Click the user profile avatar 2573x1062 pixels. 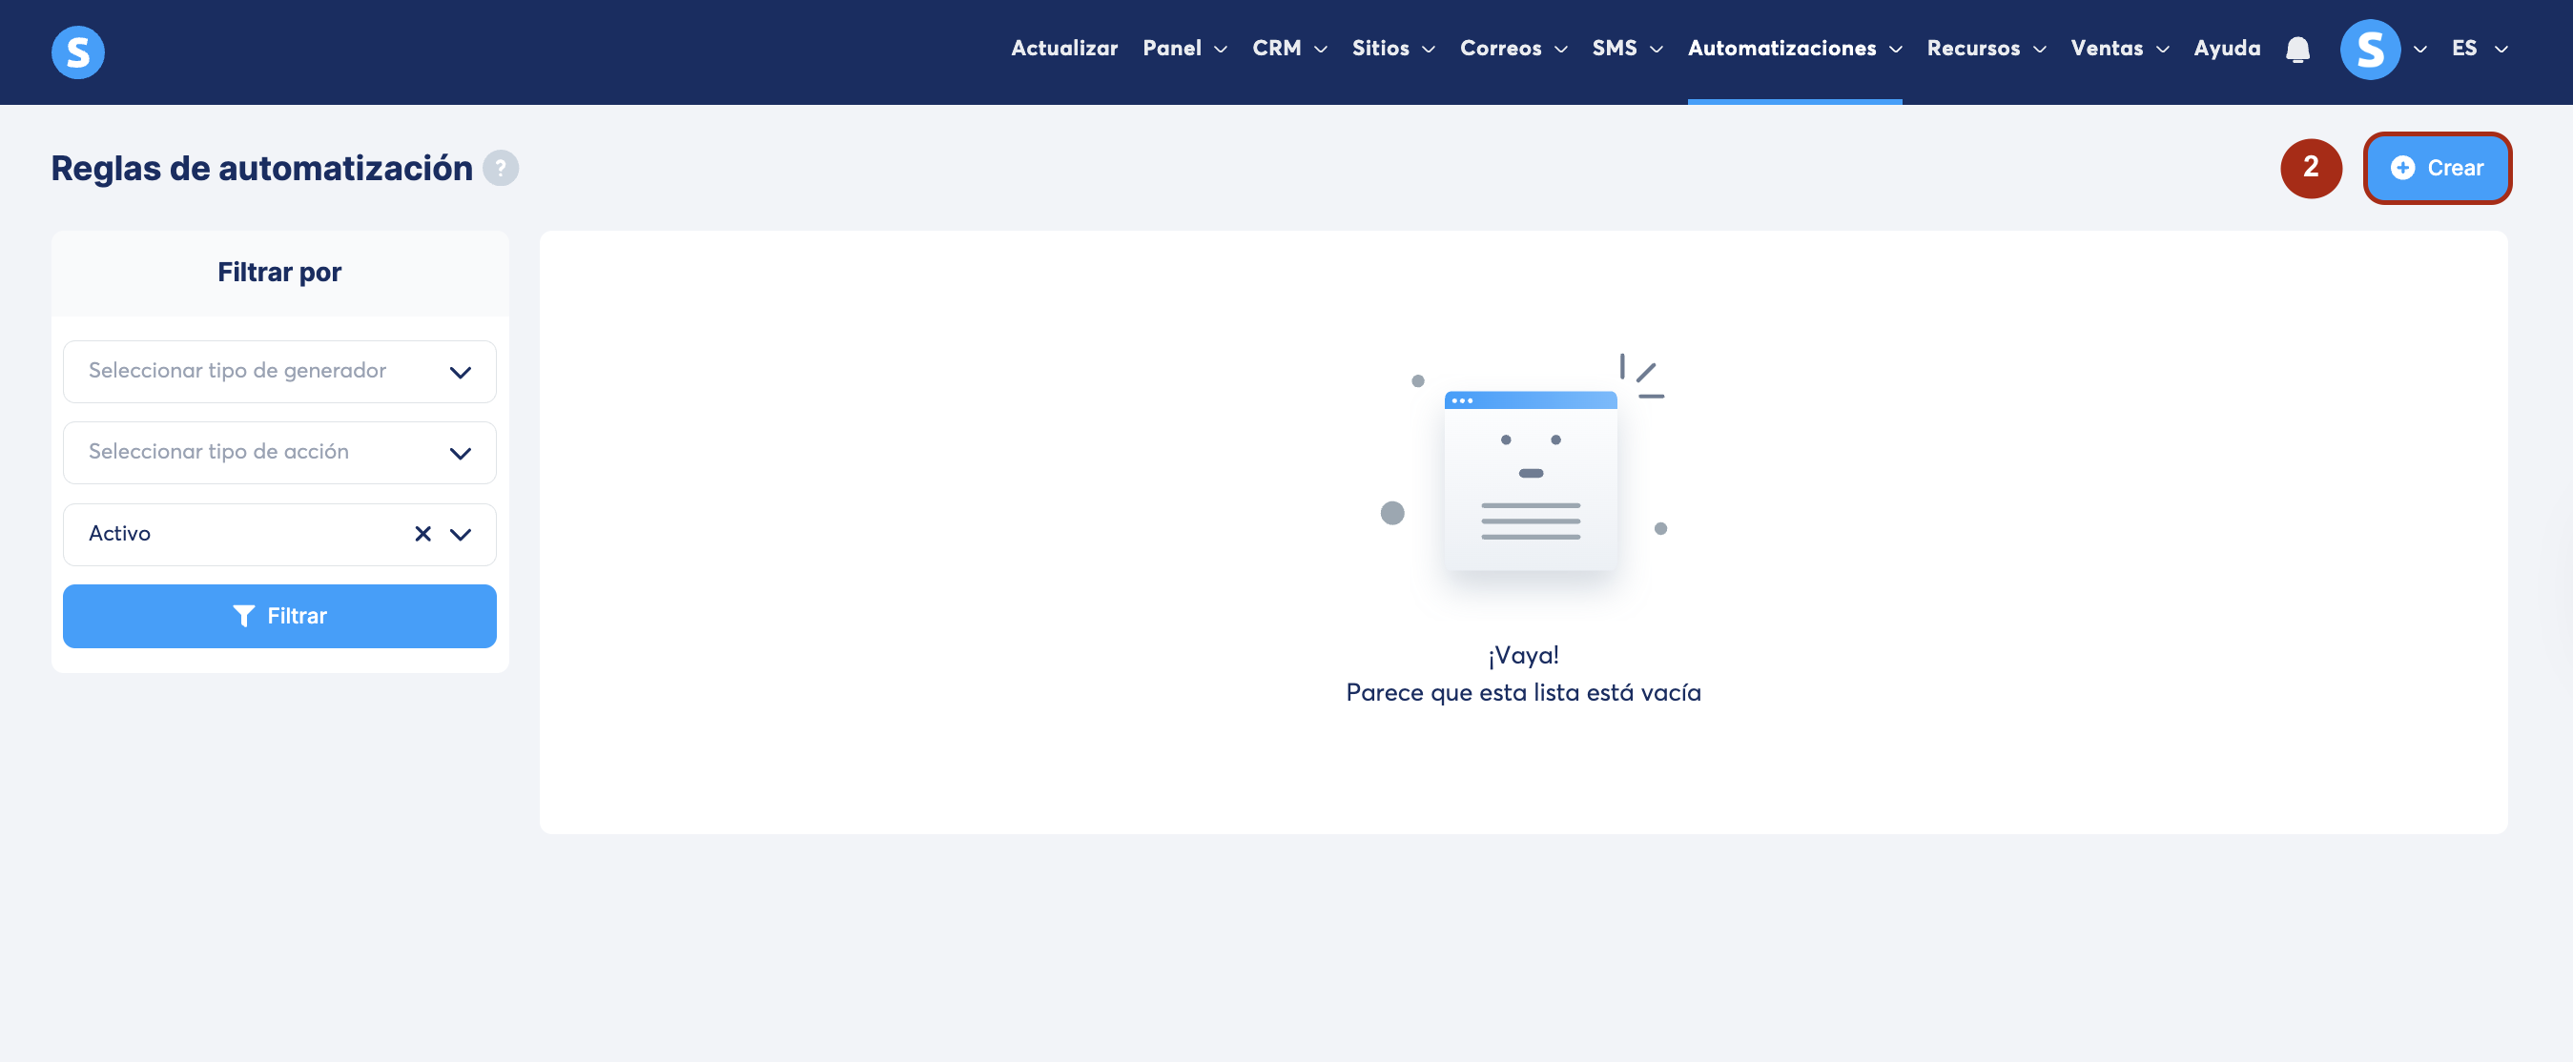[x=2369, y=49]
